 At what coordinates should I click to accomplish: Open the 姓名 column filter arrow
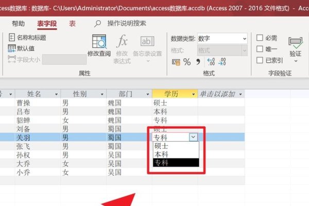56,94
